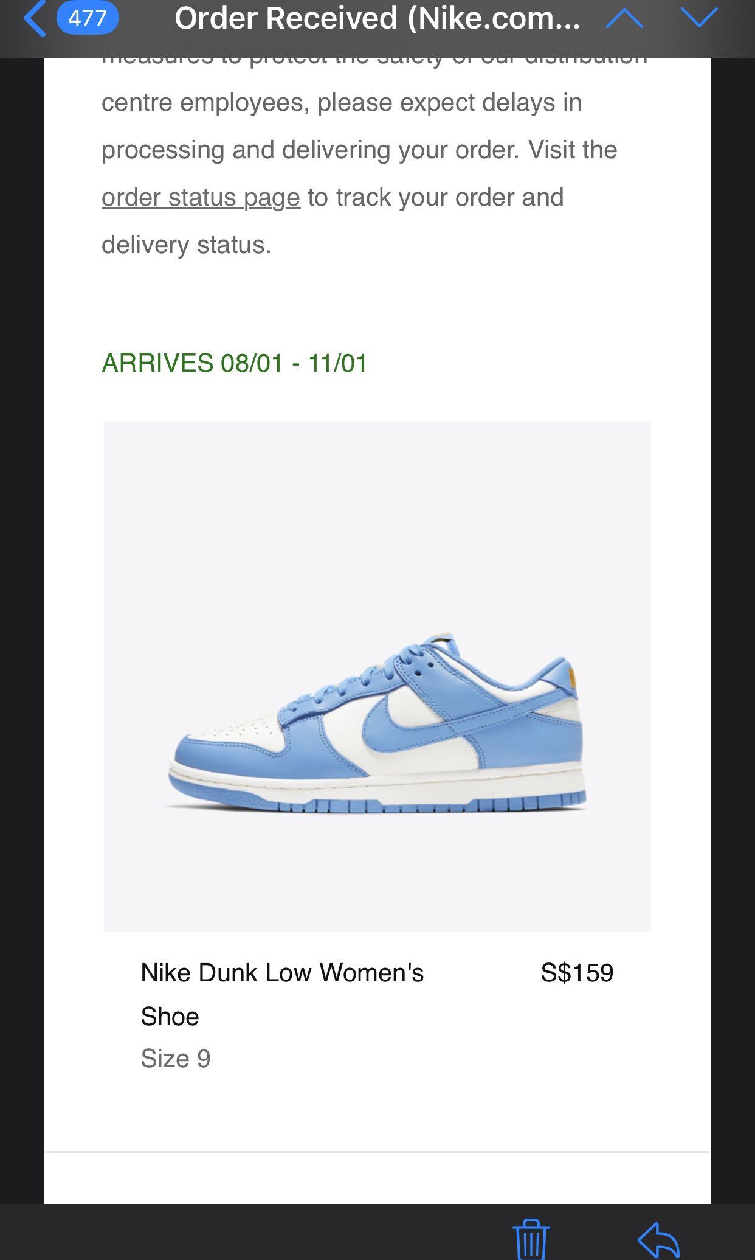The image size is (755, 1260).
Task: Tap the back chevron to return to inbox
Action: click(x=34, y=18)
